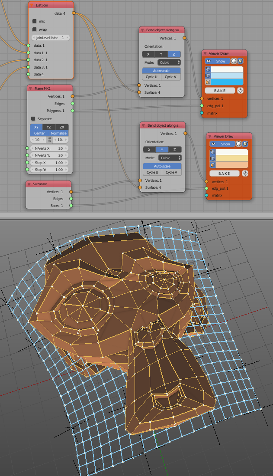
Task: Toggle shading sphere icon in lower Viewer Draw
Action: coord(238,144)
